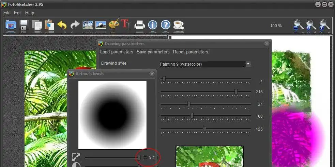The height and width of the screenshot is (167, 335).
Task: Expand the Drawing style dropdown arrow
Action: [248, 64]
